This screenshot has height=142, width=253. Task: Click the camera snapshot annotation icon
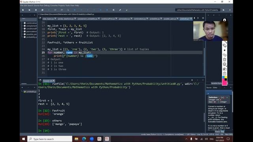[225, 69]
